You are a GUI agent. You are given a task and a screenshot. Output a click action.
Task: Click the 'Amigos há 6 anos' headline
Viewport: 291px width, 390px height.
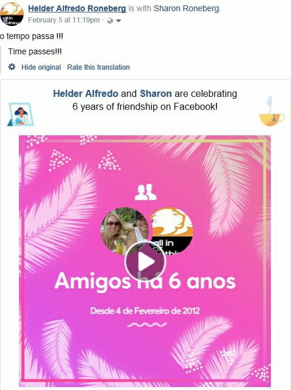[x=145, y=282]
